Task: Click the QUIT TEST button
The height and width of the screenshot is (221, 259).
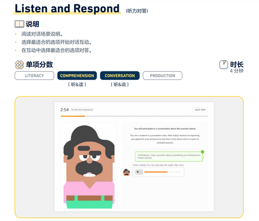Action: tap(200, 110)
